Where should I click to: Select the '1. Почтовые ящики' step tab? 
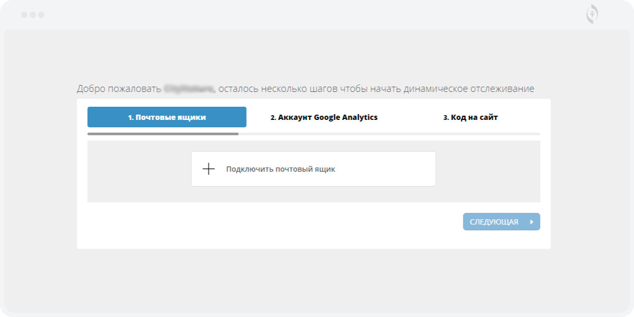tap(166, 117)
